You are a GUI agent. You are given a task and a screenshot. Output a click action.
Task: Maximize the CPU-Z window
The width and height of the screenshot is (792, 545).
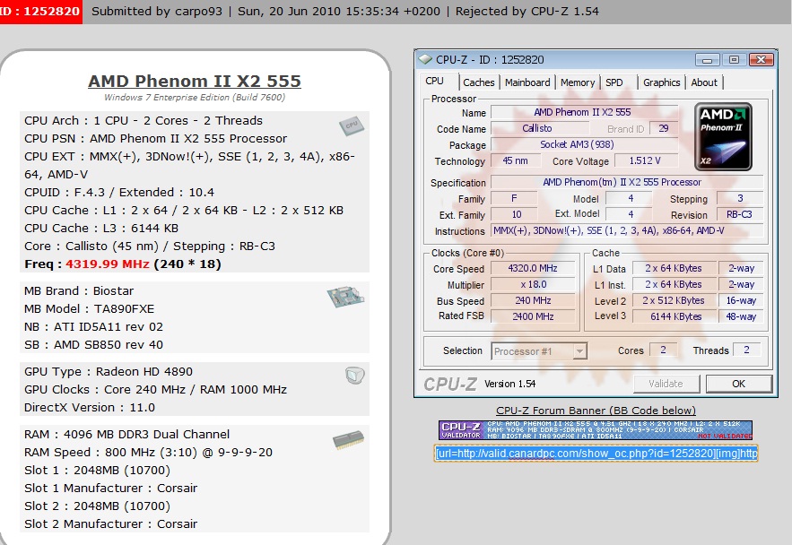(734, 60)
